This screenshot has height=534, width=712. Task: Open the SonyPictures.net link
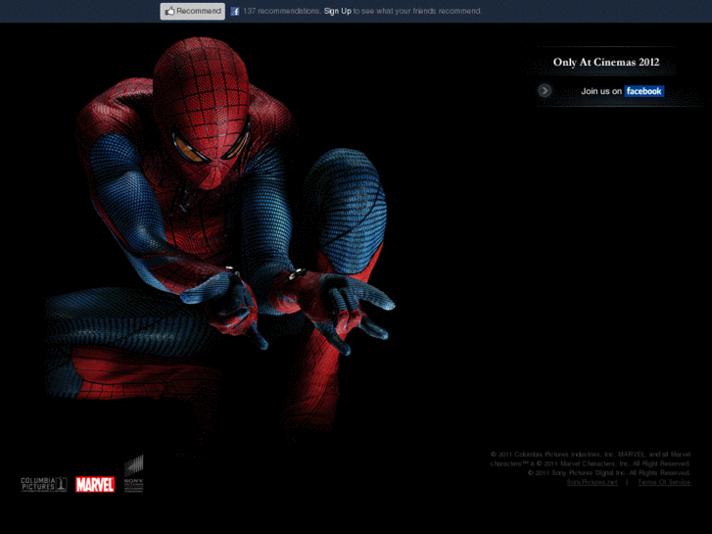[592, 482]
